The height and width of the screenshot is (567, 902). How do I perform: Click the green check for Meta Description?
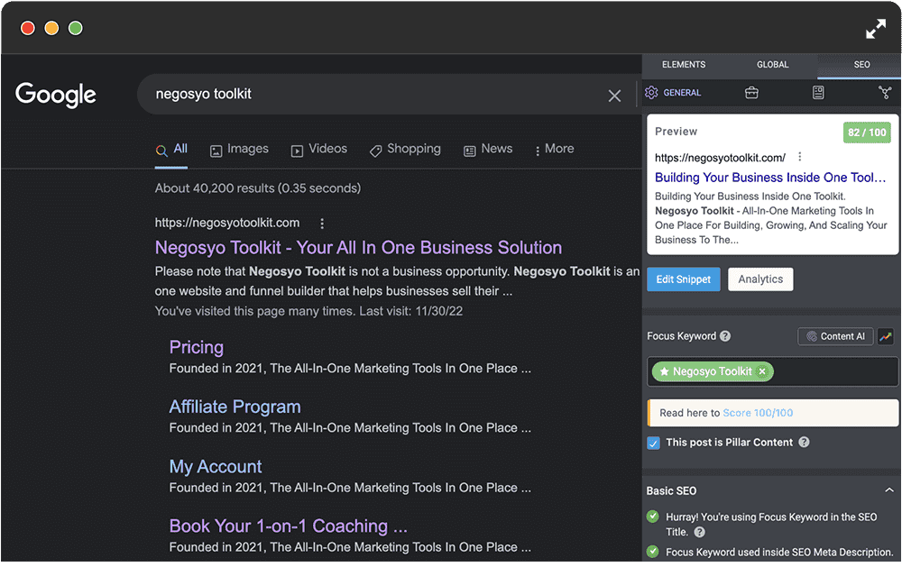pos(652,552)
